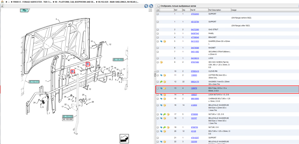299x144 pixels.
Task: Click the orientation arrow icon in diagram
Action: click(124, 139)
